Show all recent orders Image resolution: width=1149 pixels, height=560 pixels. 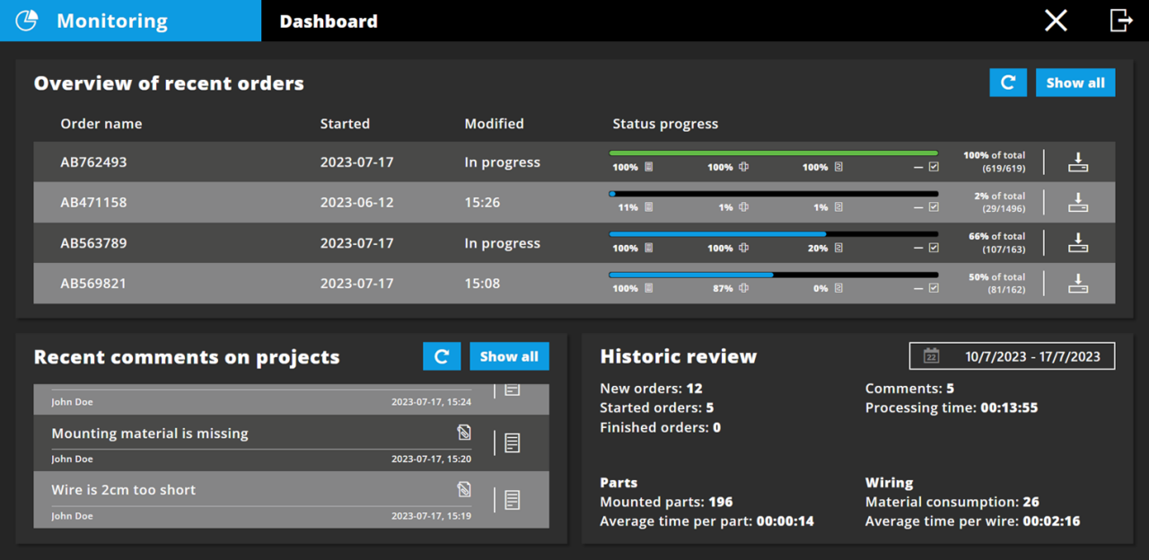pos(1075,83)
